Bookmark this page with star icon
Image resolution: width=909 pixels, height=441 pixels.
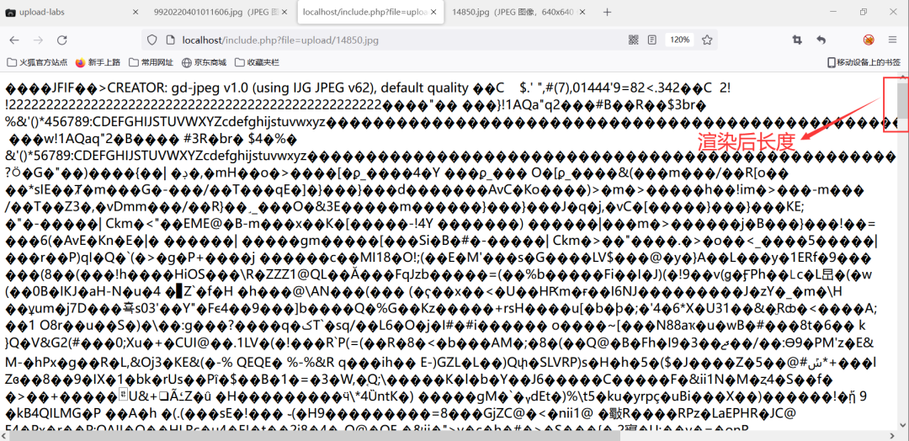708,40
